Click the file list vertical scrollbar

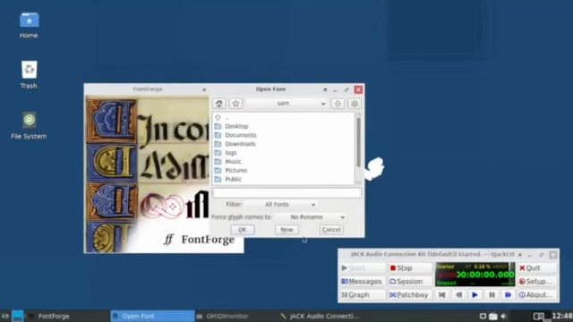[x=358, y=142]
